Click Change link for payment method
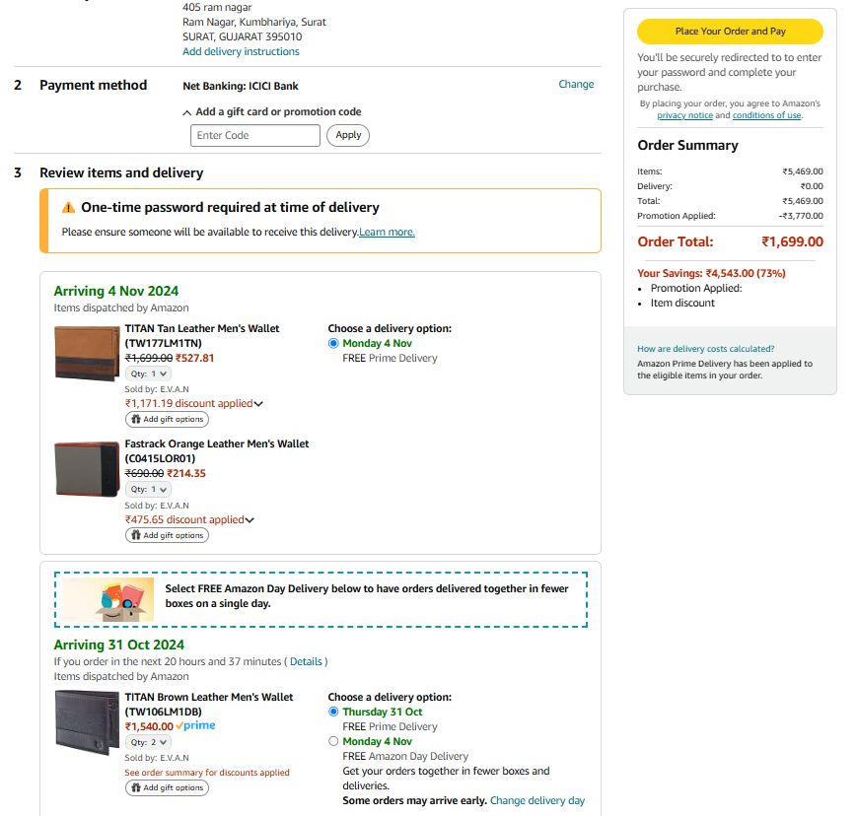 (x=576, y=84)
